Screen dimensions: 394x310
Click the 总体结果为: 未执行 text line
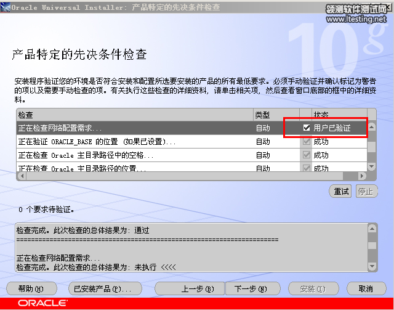click(96, 267)
